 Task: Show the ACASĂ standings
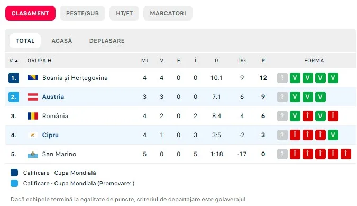point(62,41)
